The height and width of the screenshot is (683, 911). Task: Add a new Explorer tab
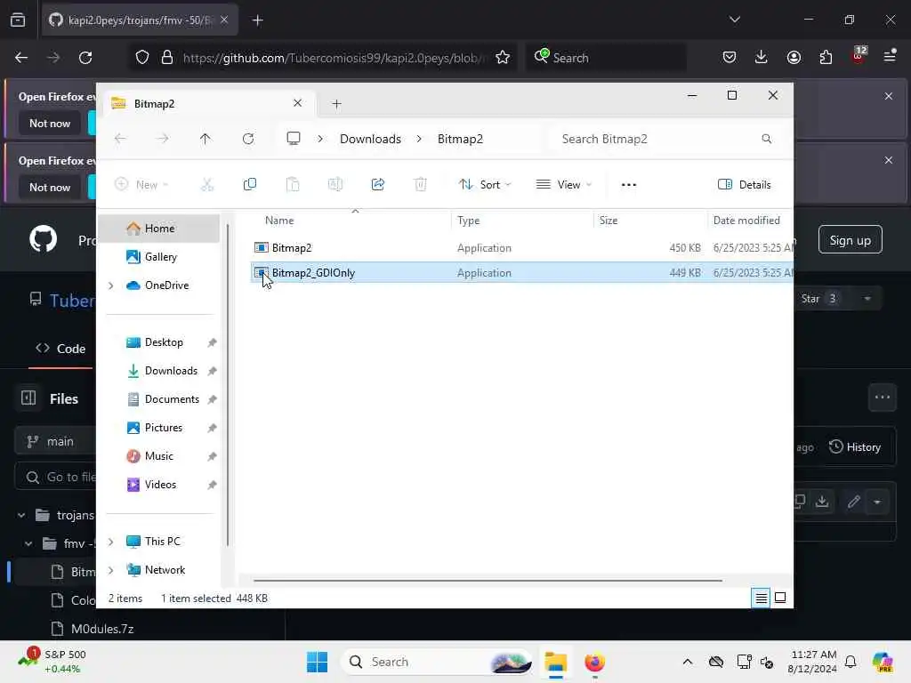pos(336,104)
